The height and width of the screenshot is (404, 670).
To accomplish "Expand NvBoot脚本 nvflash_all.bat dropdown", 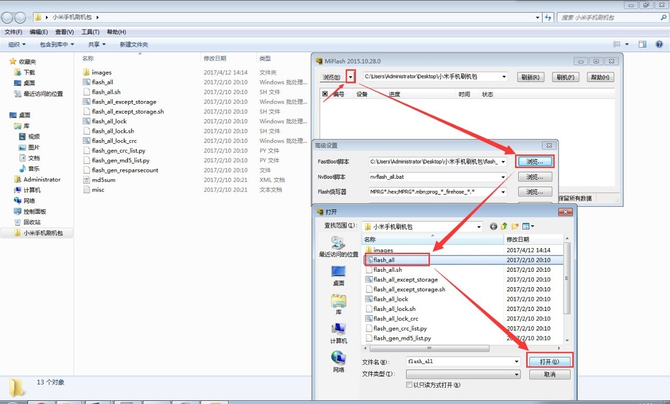I will coord(503,177).
